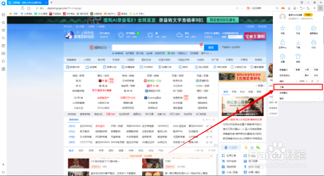Expand the 工具 tools submenu

(x=298, y=87)
